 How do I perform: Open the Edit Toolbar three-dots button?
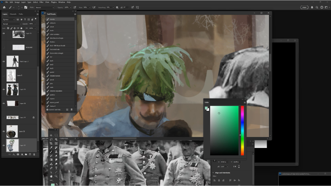[x=51, y=181]
